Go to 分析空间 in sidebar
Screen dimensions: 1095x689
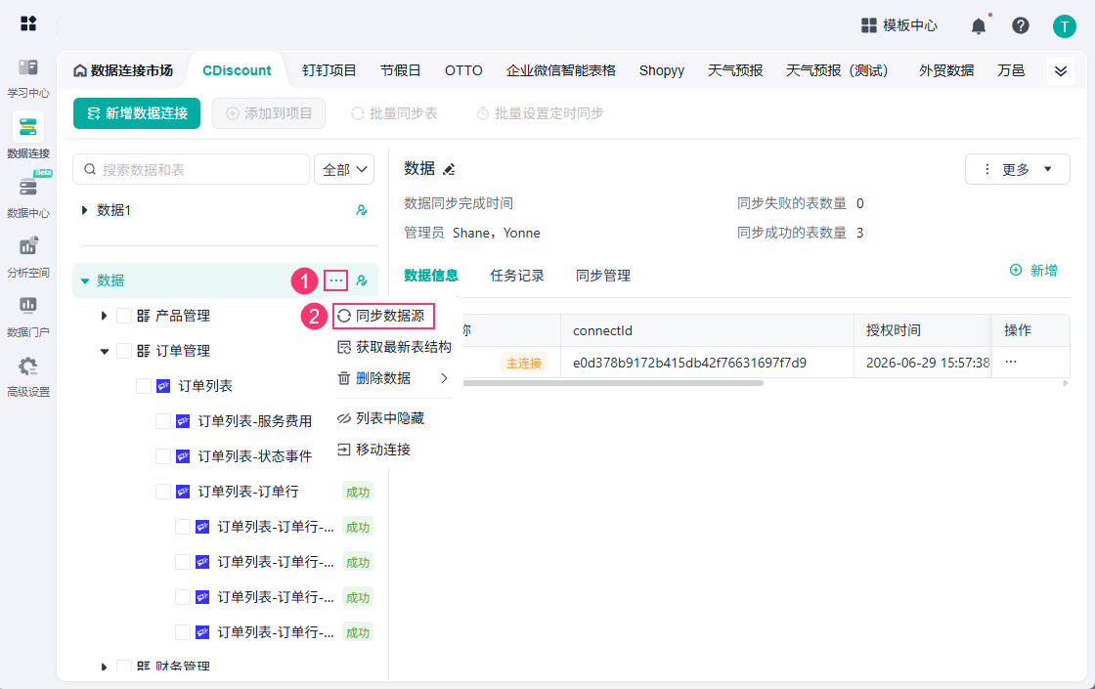(28, 257)
